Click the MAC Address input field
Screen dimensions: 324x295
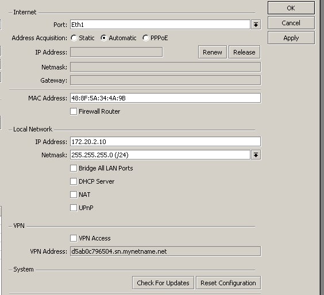tap(165, 98)
